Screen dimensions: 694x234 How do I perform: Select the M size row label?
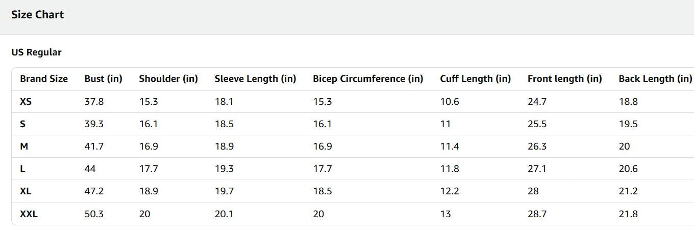point(24,147)
